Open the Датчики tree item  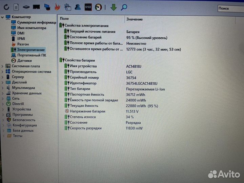click(21, 61)
